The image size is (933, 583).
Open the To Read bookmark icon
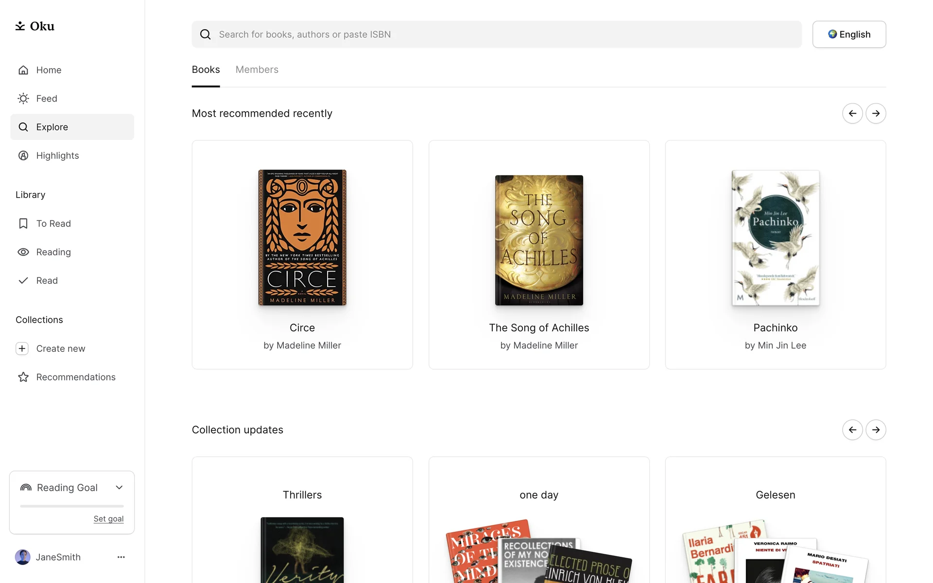pyautogui.click(x=23, y=223)
